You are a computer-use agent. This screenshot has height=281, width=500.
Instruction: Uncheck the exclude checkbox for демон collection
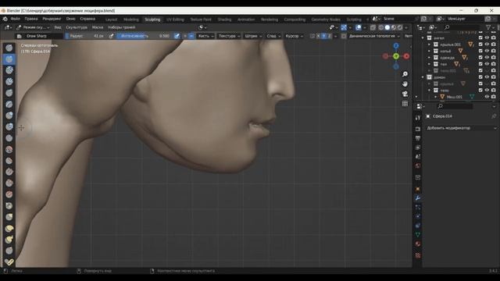480,77
